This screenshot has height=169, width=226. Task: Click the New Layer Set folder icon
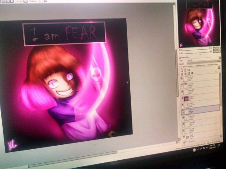tap(188, 70)
